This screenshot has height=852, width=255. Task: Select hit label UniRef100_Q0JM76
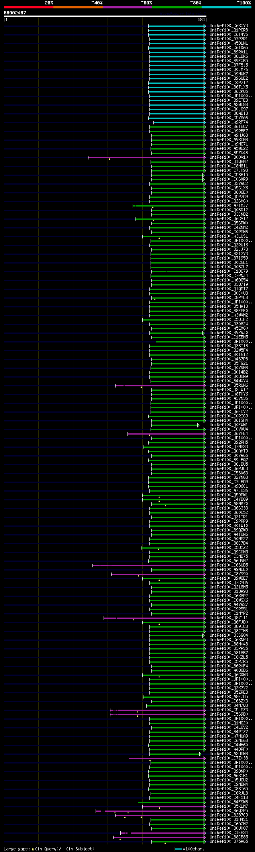[229, 69]
